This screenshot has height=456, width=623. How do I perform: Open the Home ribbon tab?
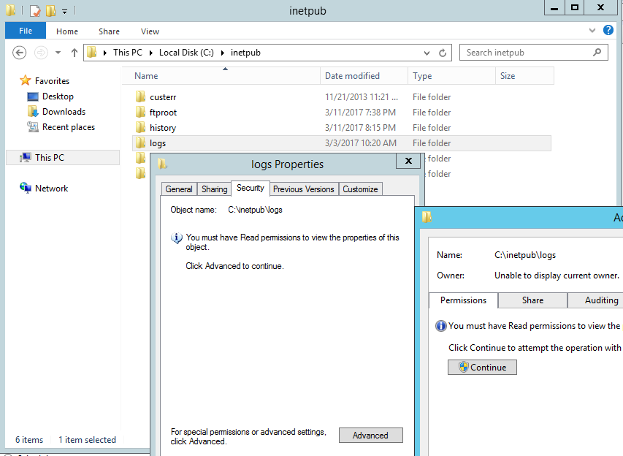(x=66, y=31)
